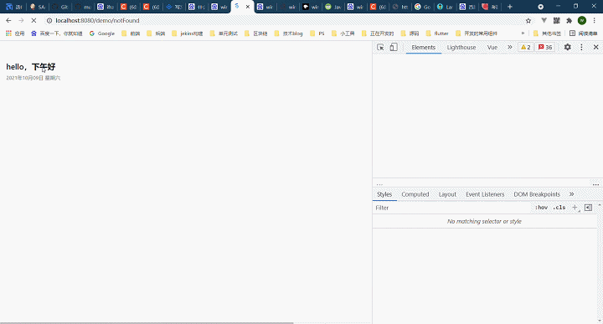Focus the styles Filter input
This screenshot has width=603, height=324.
click(x=452, y=208)
